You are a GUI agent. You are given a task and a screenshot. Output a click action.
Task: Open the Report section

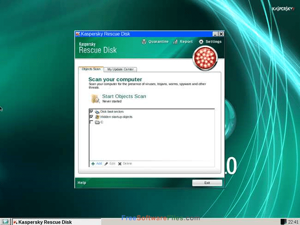pyautogui.click(x=183, y=42)
